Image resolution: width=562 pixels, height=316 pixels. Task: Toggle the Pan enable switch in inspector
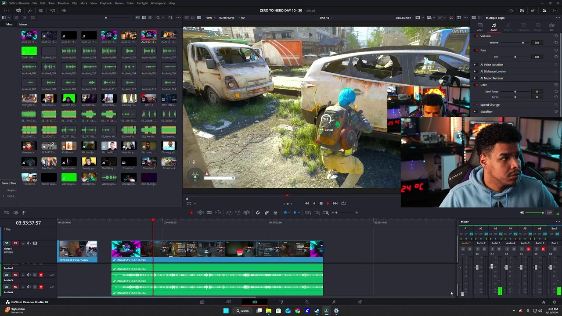pos(476,50)
